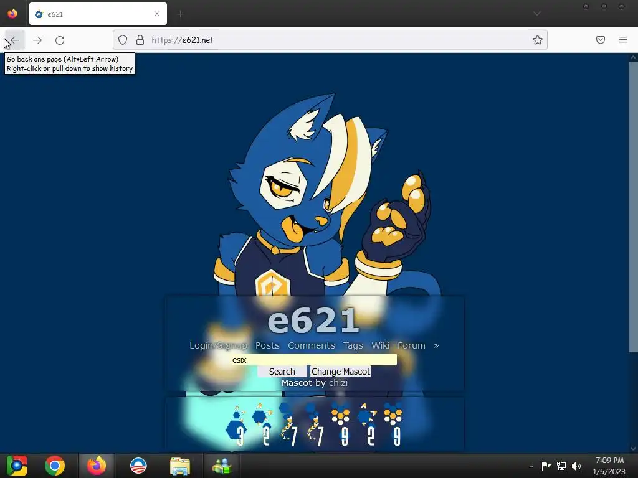638x478 pixels.
Task: Switch to Firefox in taskbar
Action: point(97,466)
